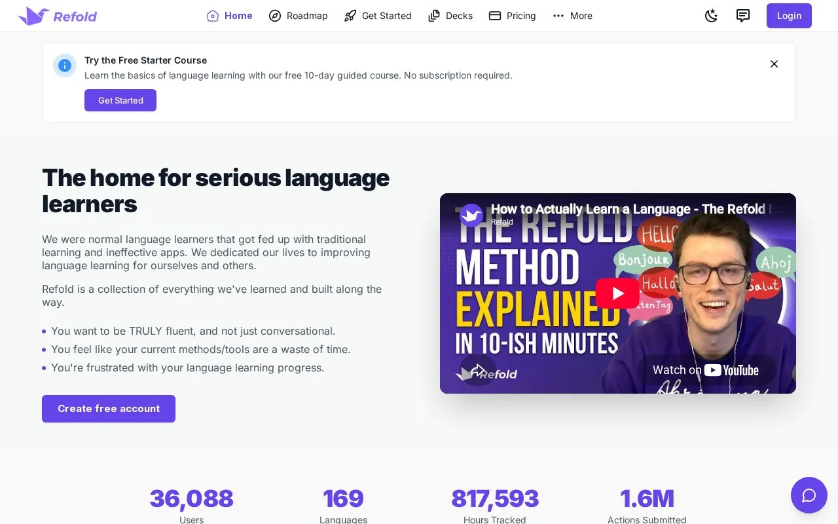Image resolution: width=838 pixels, height=524 pixels.
Task: Click bullet about methods wasting time
Action: (201, 349)
